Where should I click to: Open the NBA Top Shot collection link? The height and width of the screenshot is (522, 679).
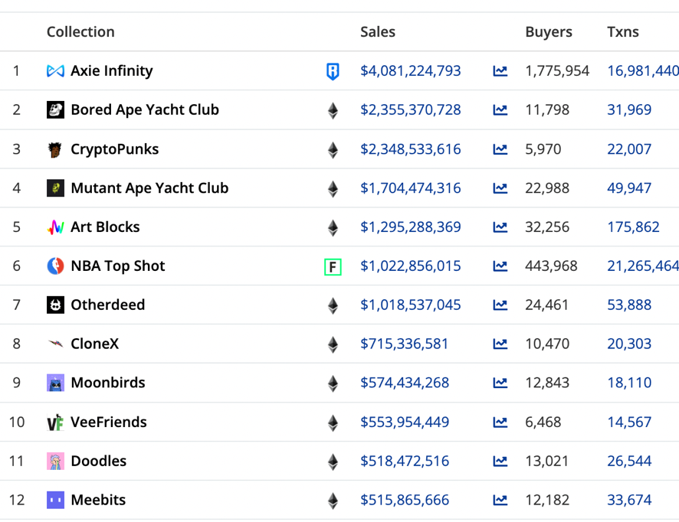tap(118, 266)
